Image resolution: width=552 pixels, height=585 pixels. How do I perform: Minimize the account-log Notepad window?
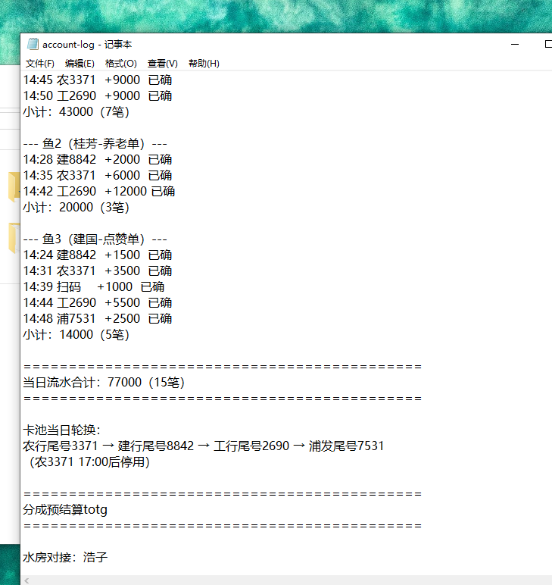pos(515,45)
